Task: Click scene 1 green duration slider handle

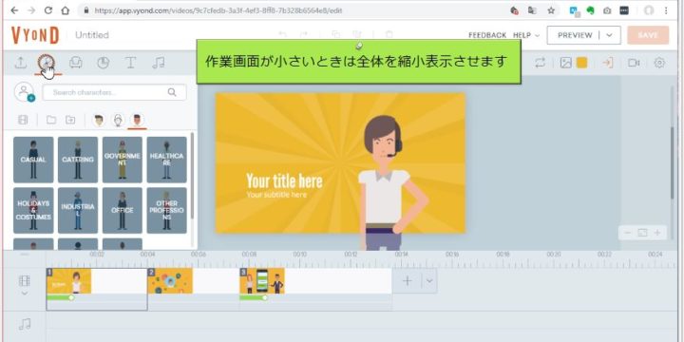Action: point(71,297)
